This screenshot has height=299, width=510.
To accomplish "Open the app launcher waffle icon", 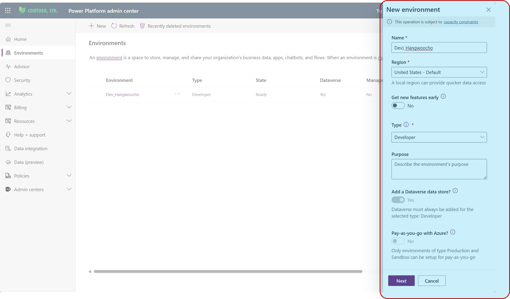I will (8, 10).
